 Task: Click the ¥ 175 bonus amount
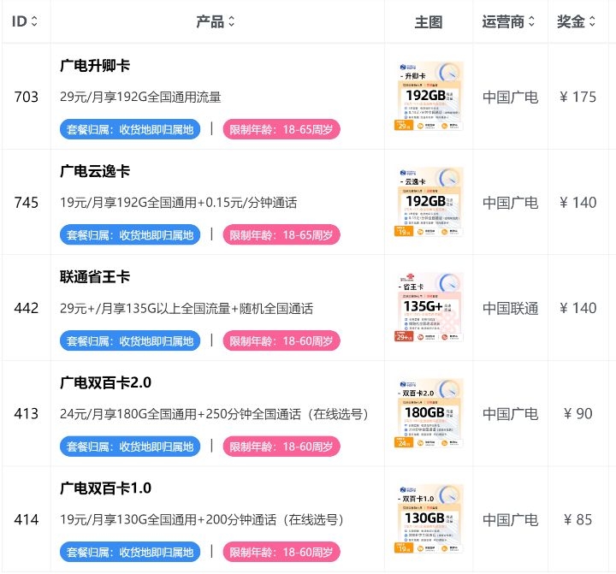click(577, 97)
